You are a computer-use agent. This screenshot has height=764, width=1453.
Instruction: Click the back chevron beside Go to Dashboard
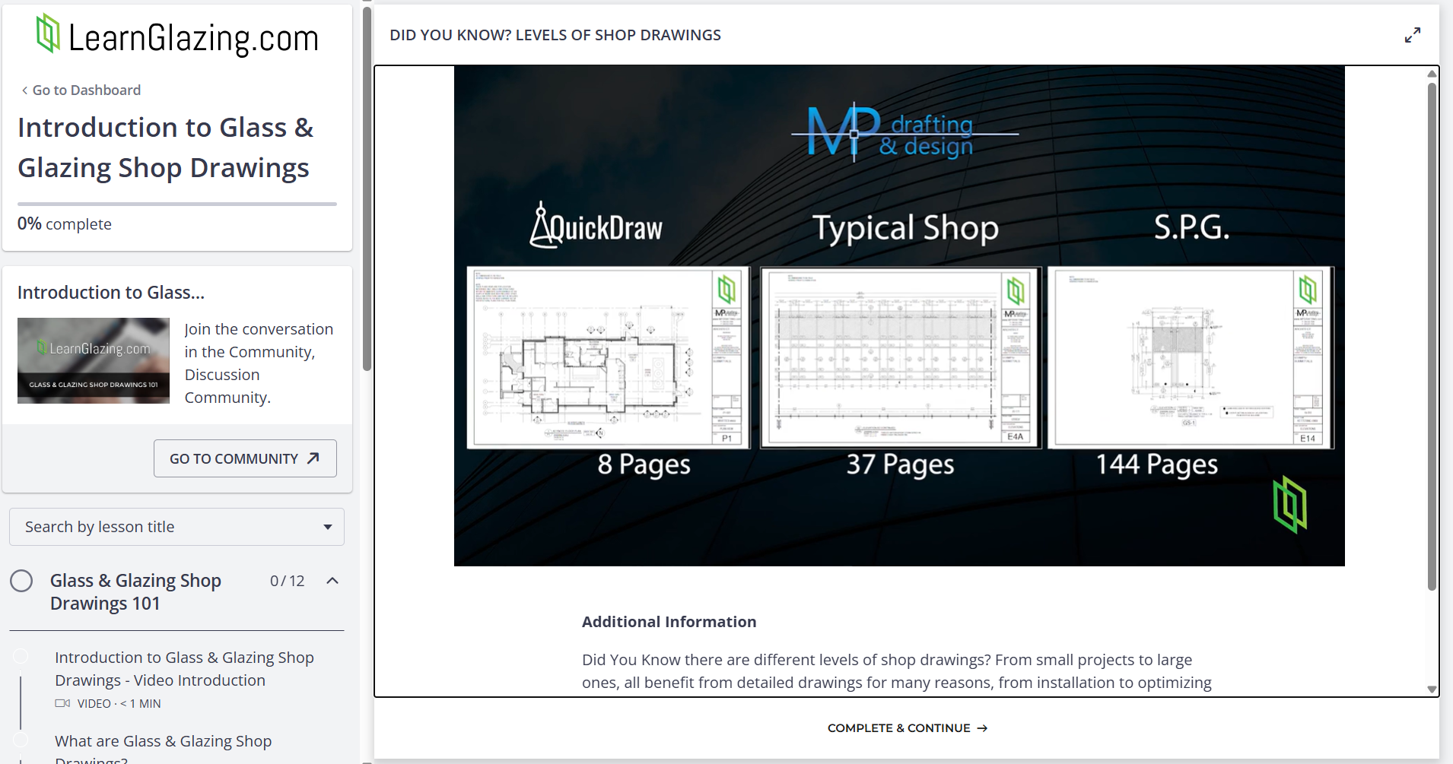coord(24,90)
